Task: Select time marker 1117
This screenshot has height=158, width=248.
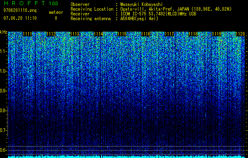Action: coord(169,34)
